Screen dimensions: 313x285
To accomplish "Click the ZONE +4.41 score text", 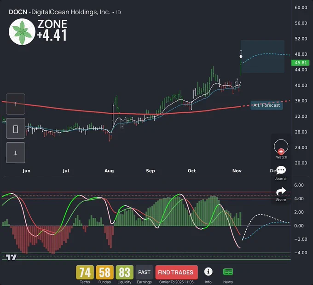I will [x=52, y=30].
